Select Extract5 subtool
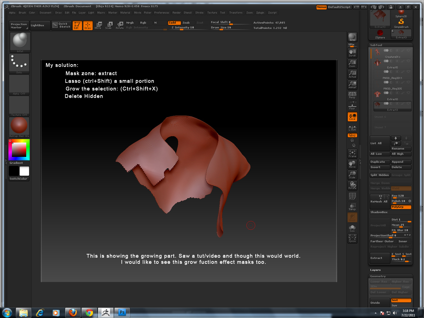Viewport: 424px width, 318px height. (392, 64)
